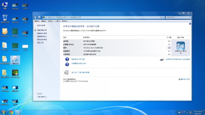This screenshot has width=205, height=115.
Task: Launch Chrome from the taskbar
Action: (x=11, y=112)
